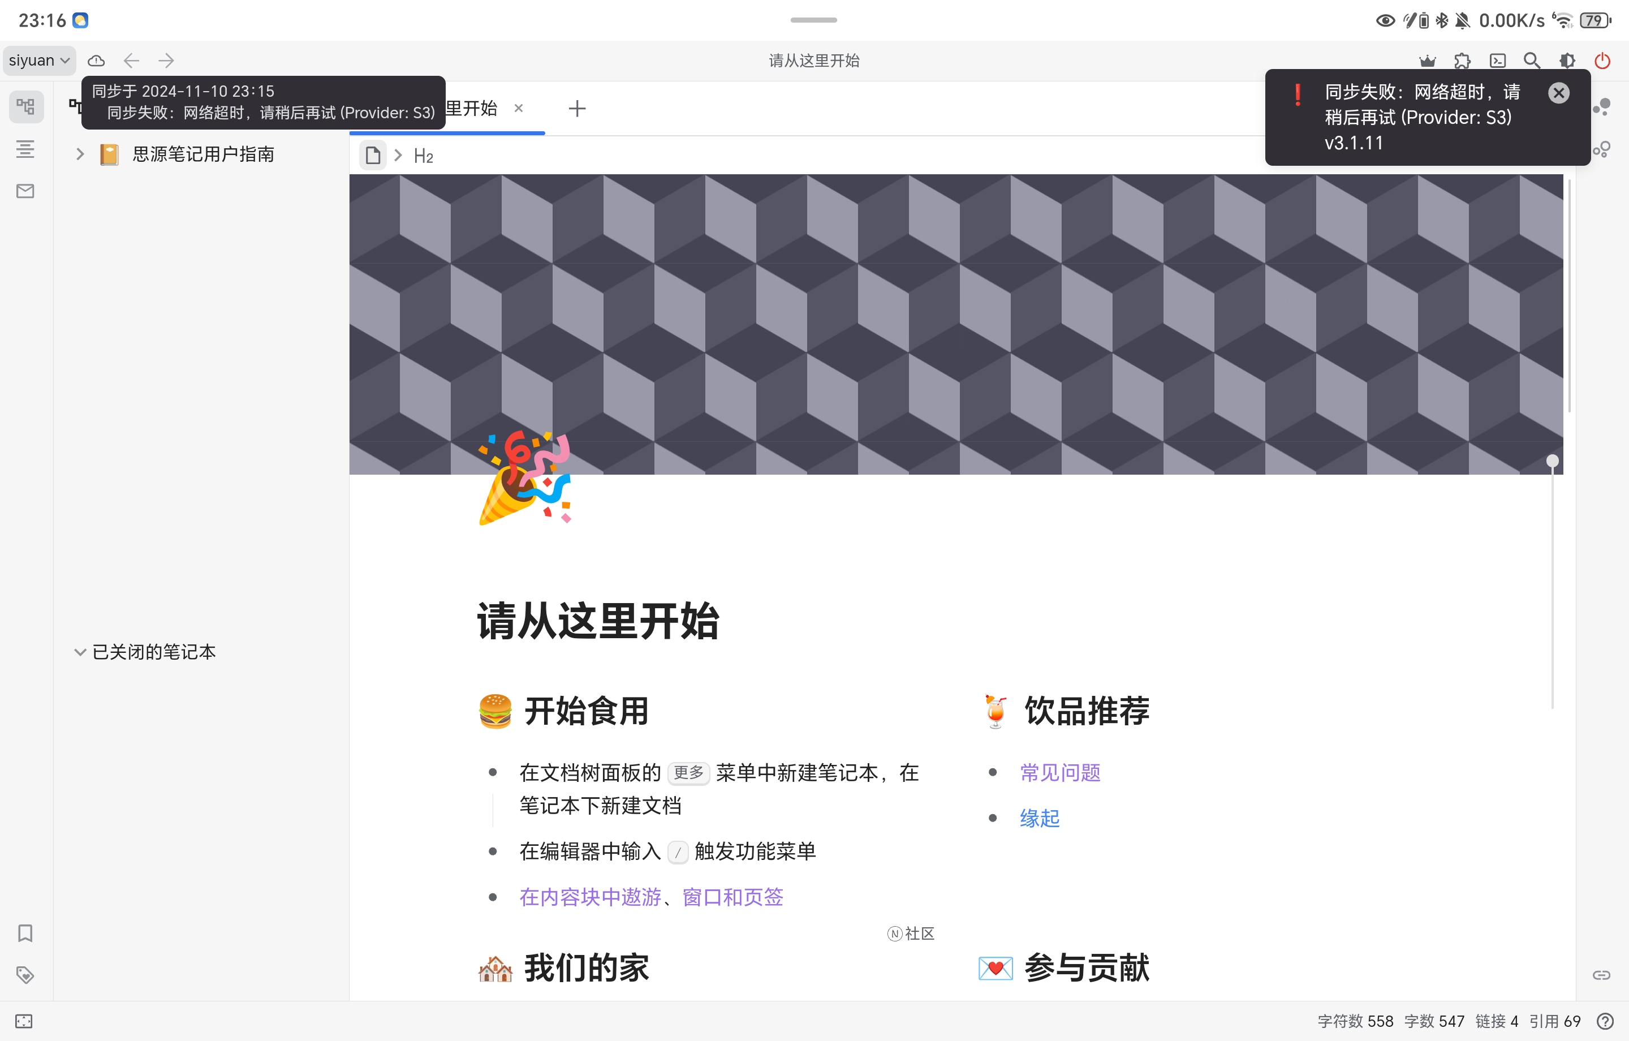Screen dimensions: 1629x1041
Task: Select the bookmarks panel icon
Action: [x=25, y=934]
